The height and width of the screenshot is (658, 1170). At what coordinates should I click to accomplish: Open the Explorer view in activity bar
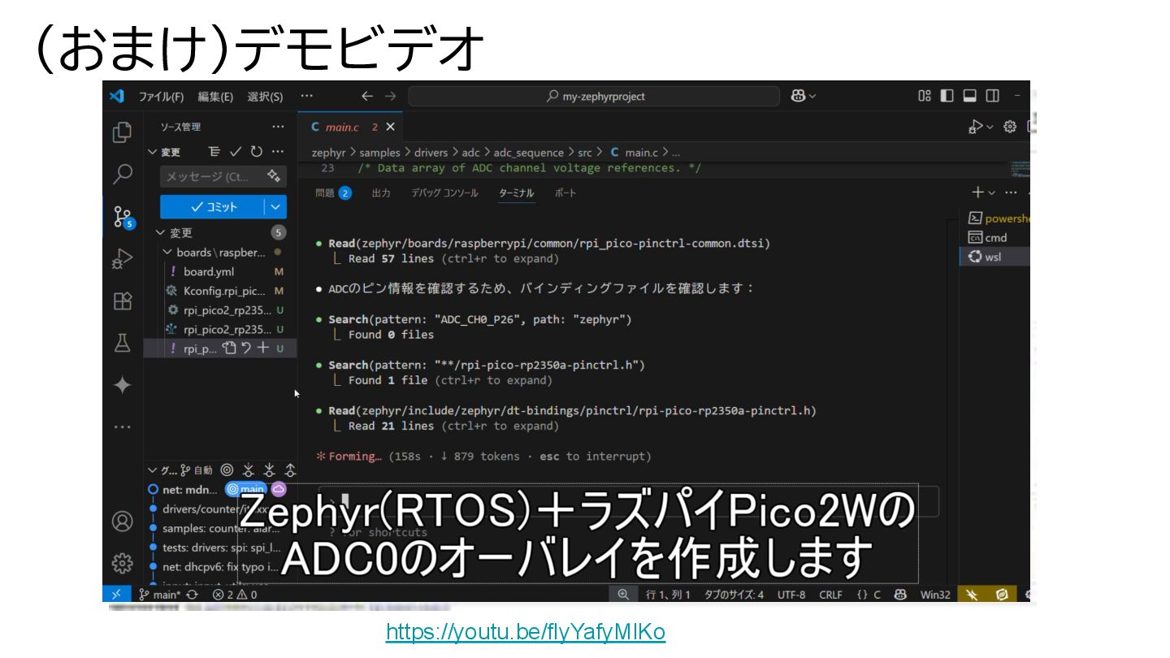(122, 132)
